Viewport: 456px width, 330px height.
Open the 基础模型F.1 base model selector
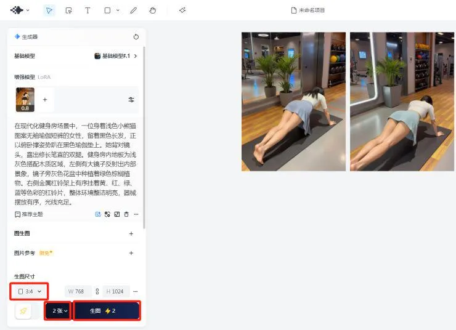coord(116,56)
